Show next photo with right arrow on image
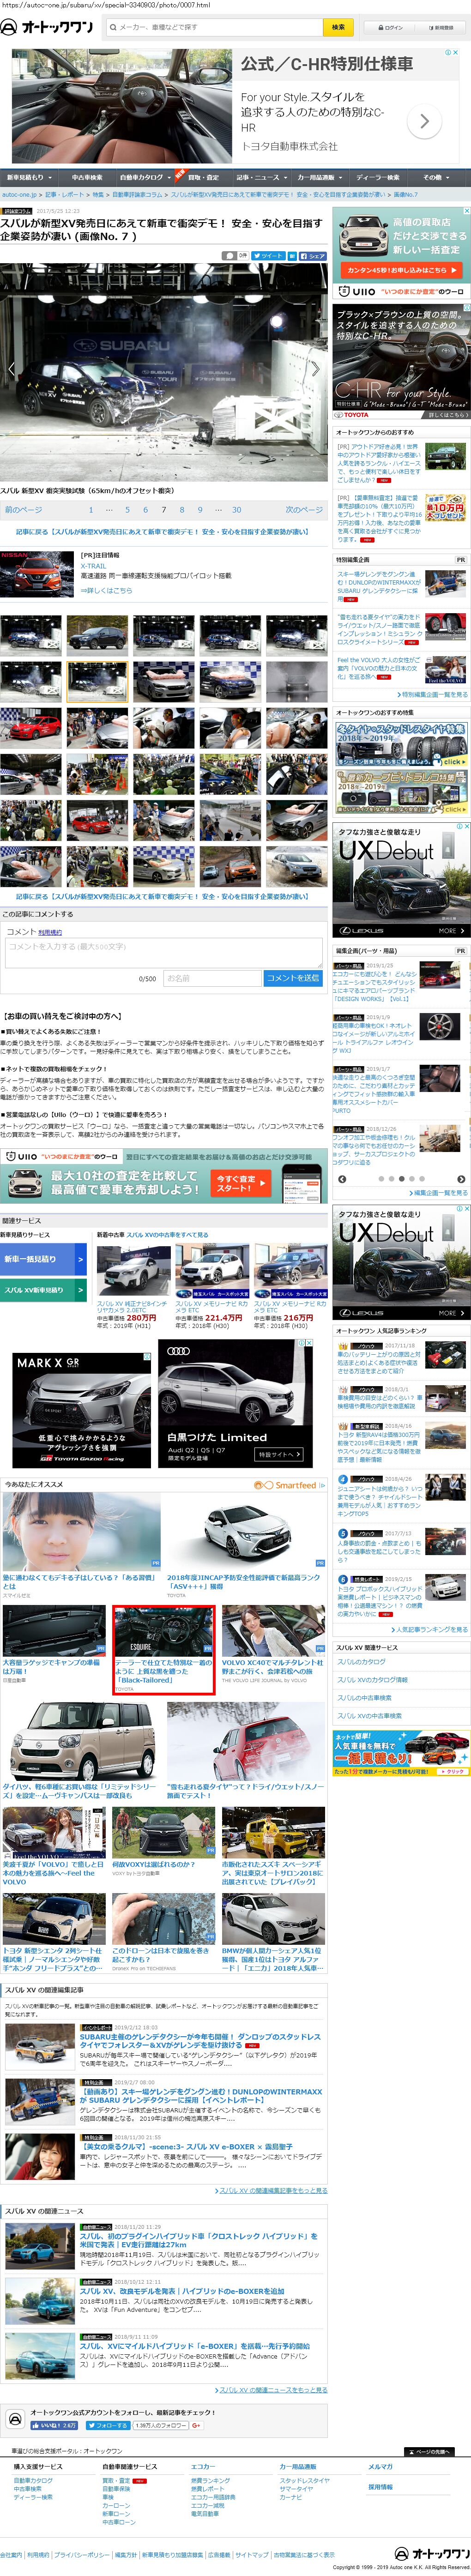The image size is (471, 2576). (316, 369)
